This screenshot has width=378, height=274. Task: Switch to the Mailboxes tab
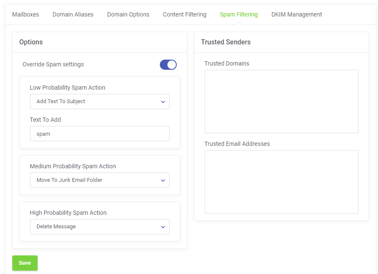tap(25, 14)
